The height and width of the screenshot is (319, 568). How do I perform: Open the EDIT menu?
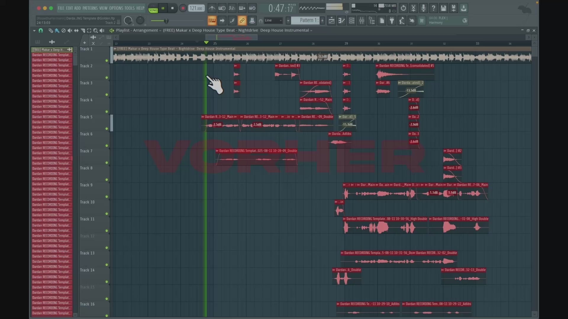pyautogui.click(x=70, y=8)
